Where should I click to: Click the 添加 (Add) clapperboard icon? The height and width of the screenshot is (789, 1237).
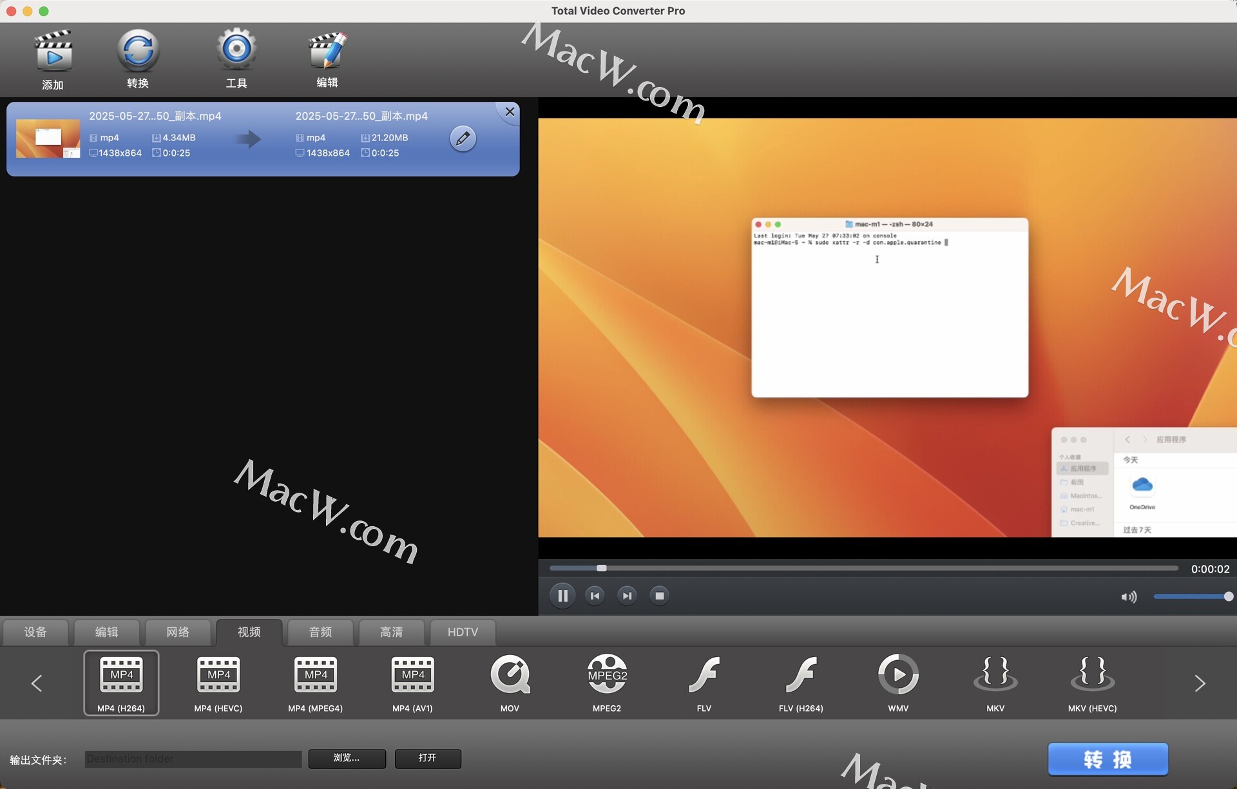coord(53,51)
